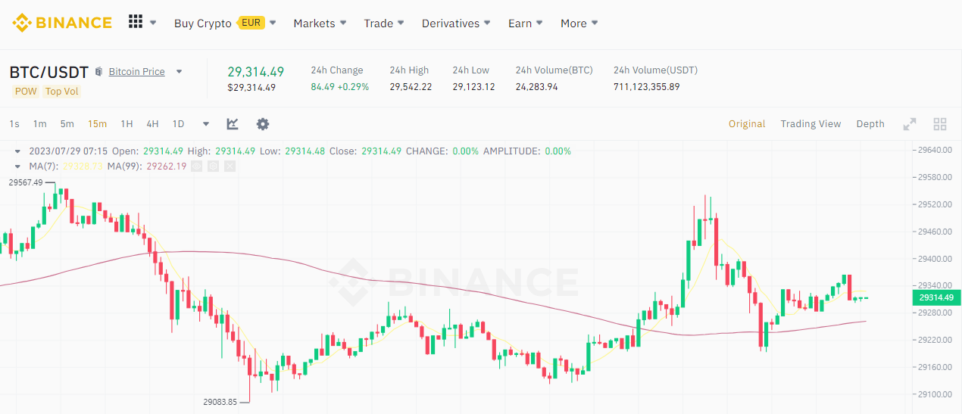
Task: Click the 24h Change value 84.49 +0.29%
Action: tap(340, 87)
